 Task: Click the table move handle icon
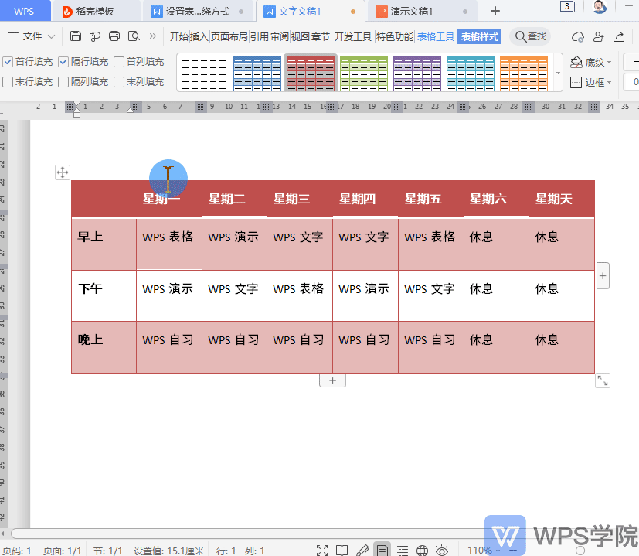[x=63, y=172]
